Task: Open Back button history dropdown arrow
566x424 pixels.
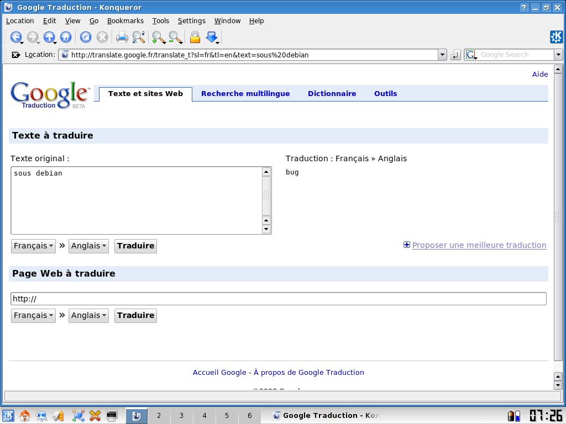Action: pyautogui.click(x=22, y=43)
